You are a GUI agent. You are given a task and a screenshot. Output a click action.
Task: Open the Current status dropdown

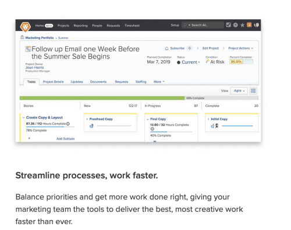pos(190,62)
